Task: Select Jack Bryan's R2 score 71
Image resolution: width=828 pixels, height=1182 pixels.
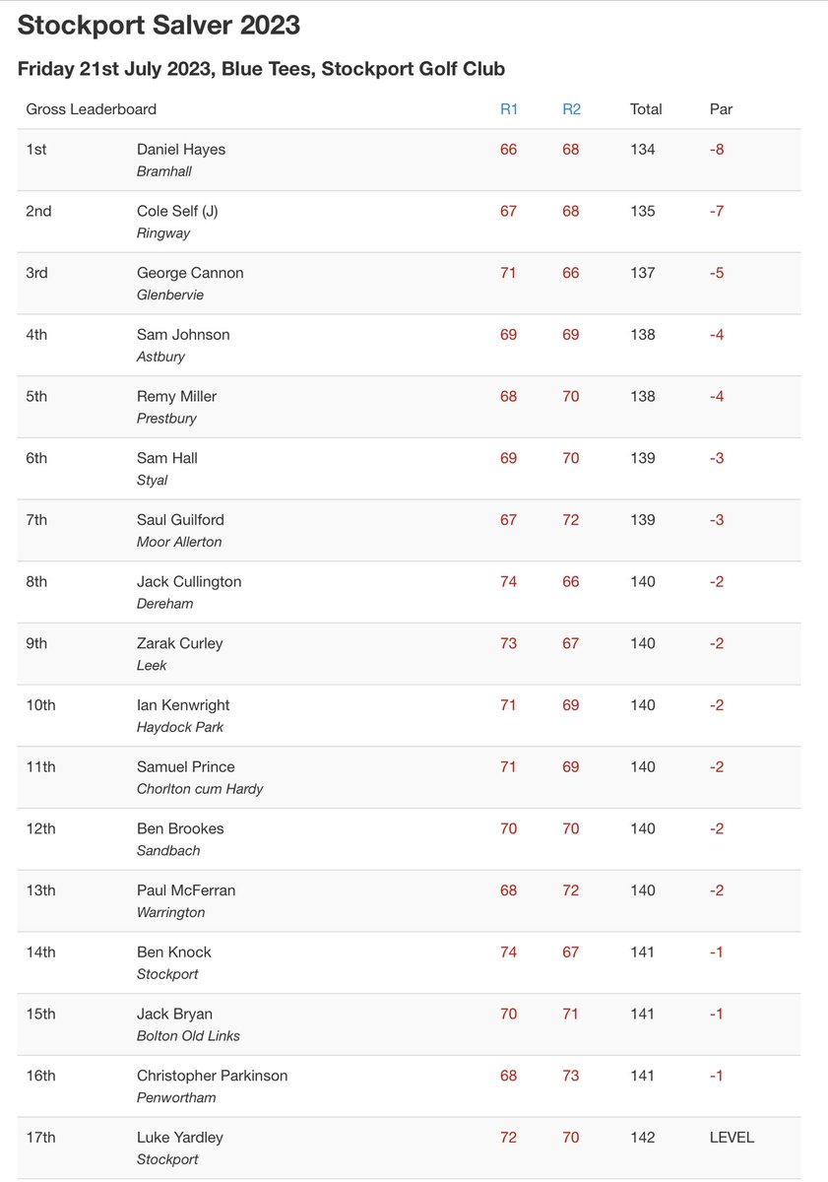Action: pos(571,1014)
